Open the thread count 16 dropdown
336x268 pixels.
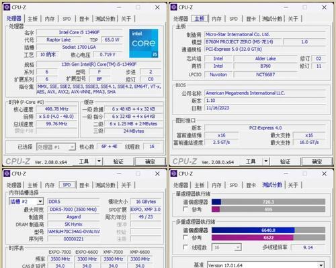(227, 247)
